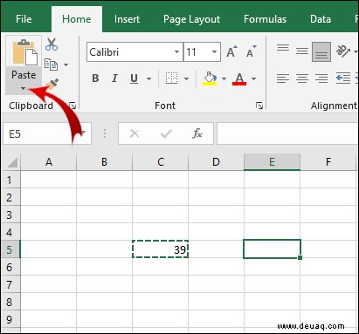Viewport: 359px width, 334px height.
Task: Switch to the Home tab
Action: [77, 19]
